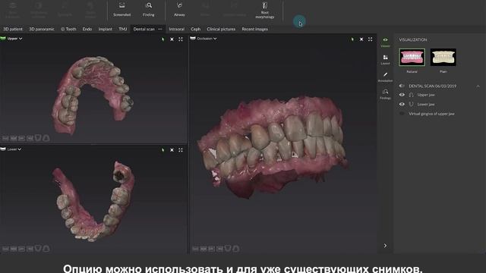Open the Clinical pictures tab
486x273 pixels.
point(221,29)
